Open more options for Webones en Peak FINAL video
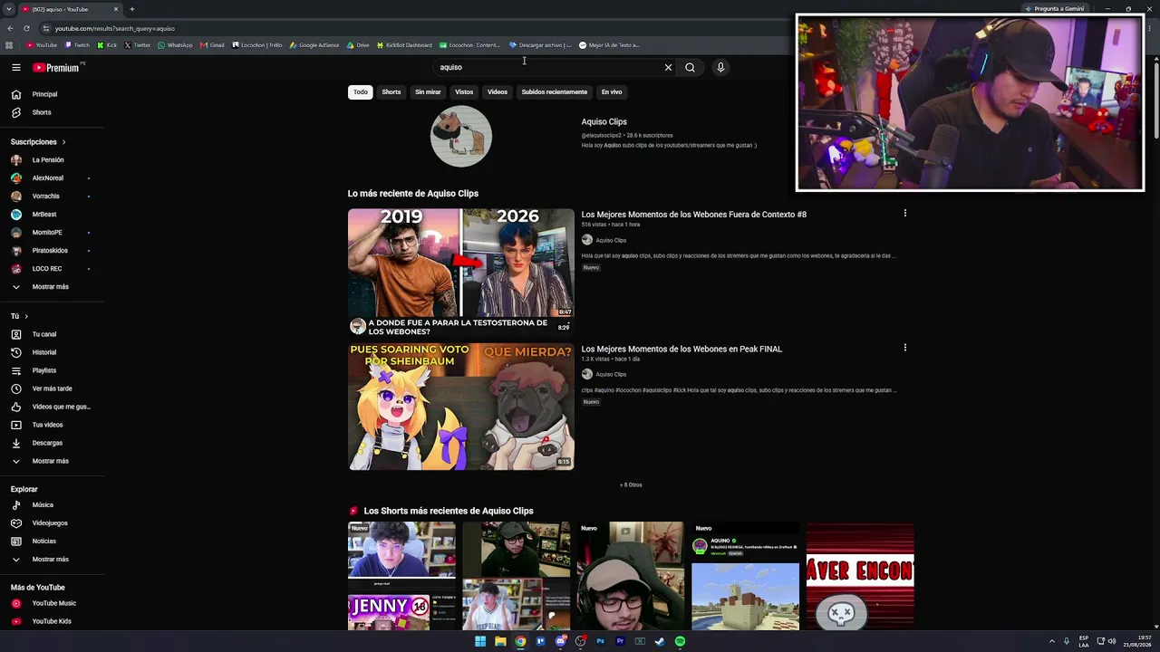This screenshot has height=652, width=1160. tap(904, 348)
